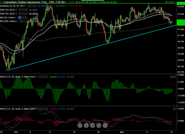Click the Nov label on the time axis
The image size is (185, 134).
(122, 132)
